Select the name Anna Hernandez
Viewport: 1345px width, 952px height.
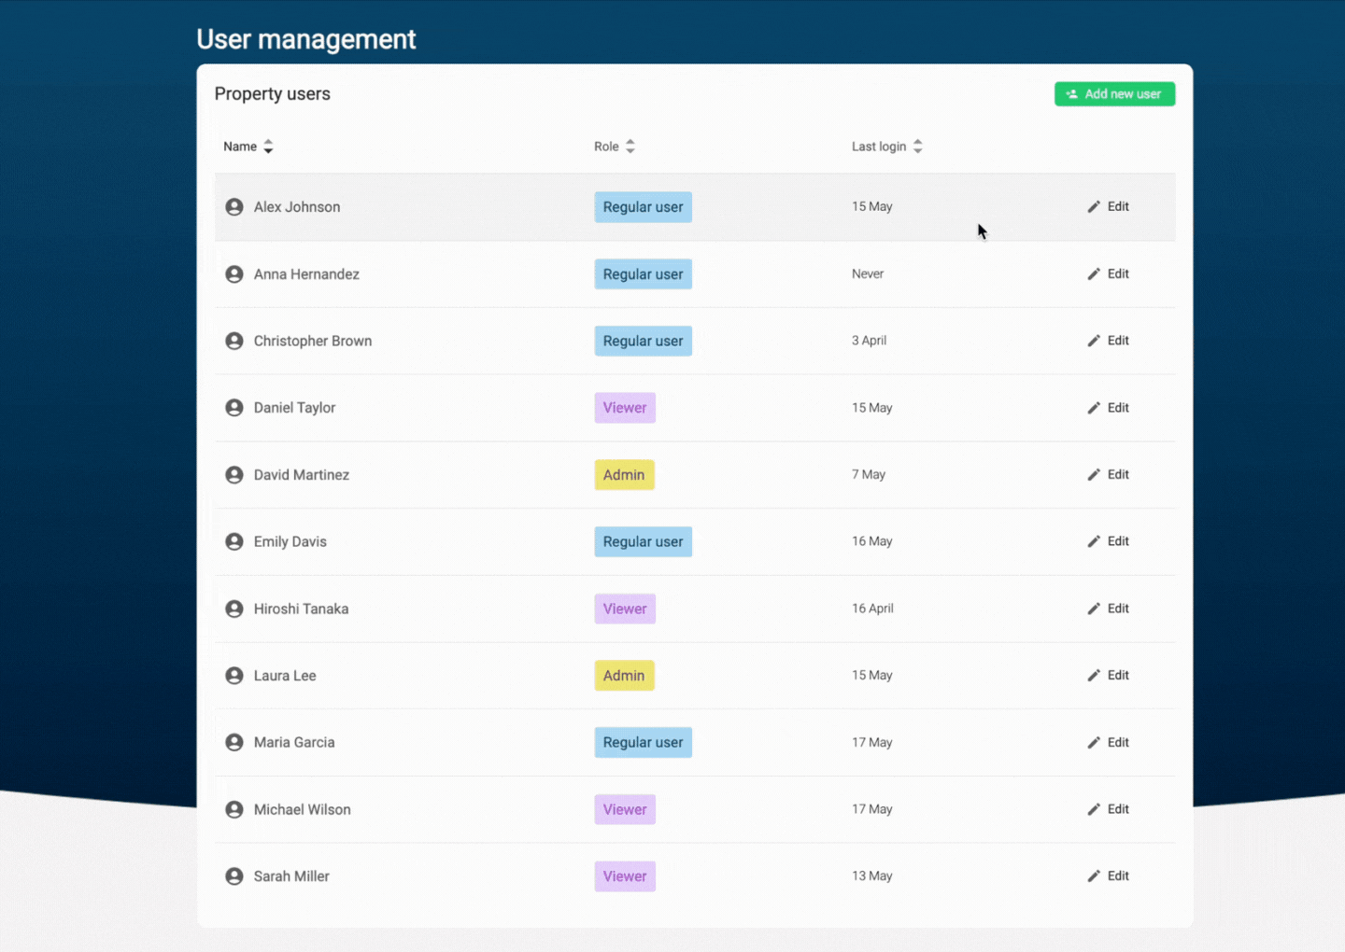pyautogui.click(x=306, y=274)
